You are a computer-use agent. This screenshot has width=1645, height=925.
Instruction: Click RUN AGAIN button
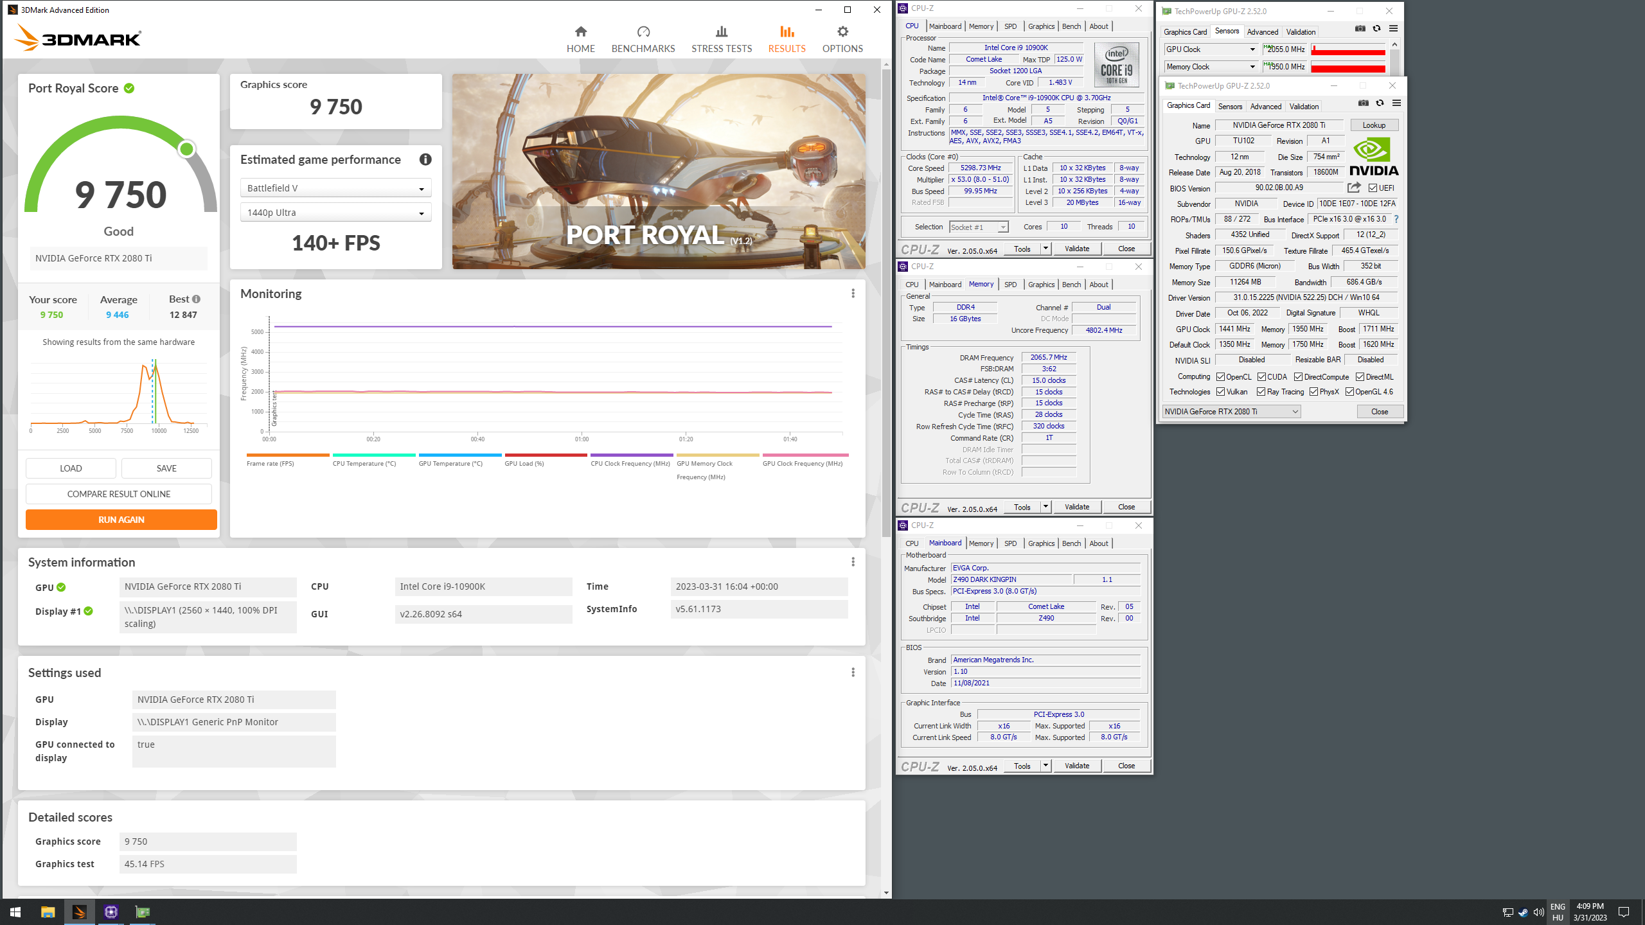click(121, 520)
